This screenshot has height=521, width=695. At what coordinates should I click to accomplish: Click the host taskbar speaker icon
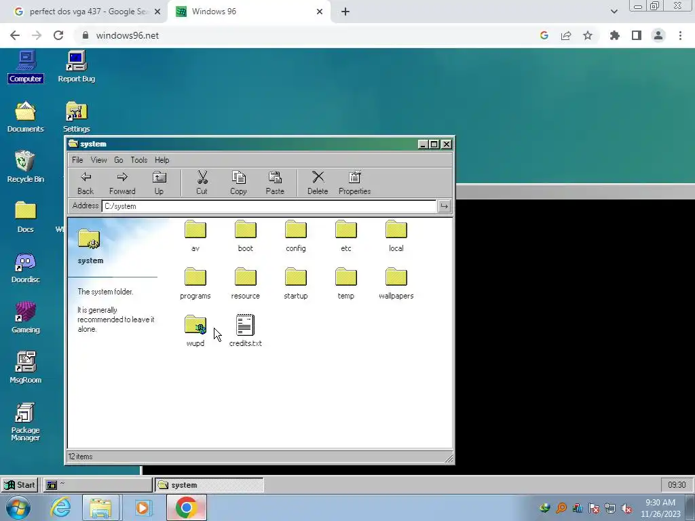point(627,508)
